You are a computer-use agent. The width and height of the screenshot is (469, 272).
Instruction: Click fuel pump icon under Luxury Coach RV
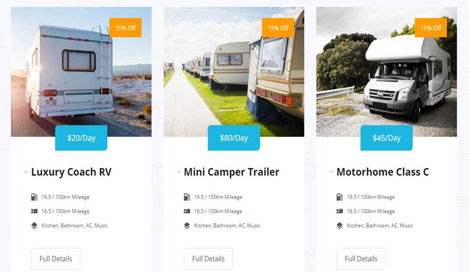coord(34,197)
